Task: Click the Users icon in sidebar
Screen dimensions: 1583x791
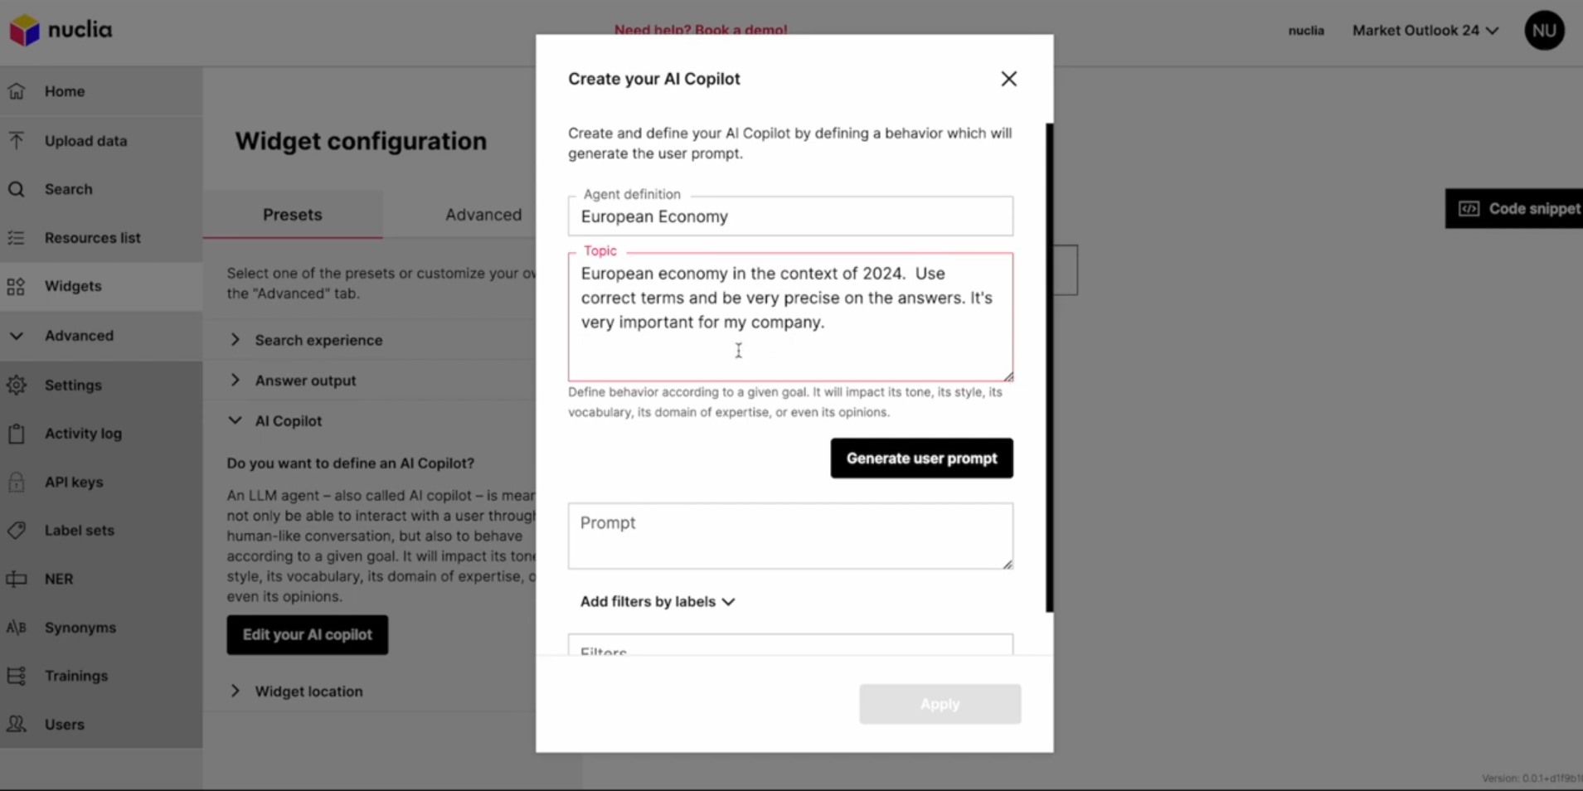Action: coord(17,724)
